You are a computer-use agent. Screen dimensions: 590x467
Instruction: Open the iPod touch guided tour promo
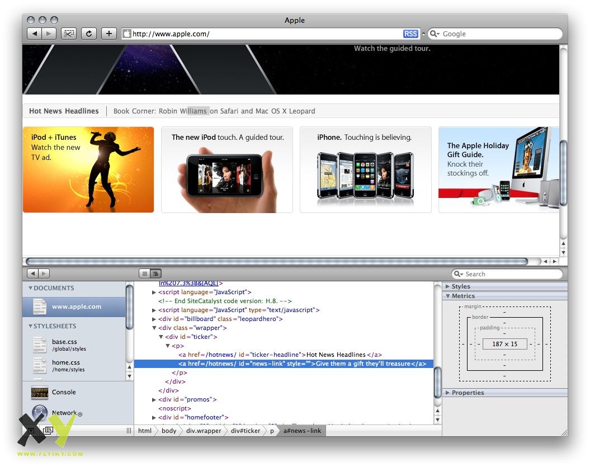(x=227, y=169)
